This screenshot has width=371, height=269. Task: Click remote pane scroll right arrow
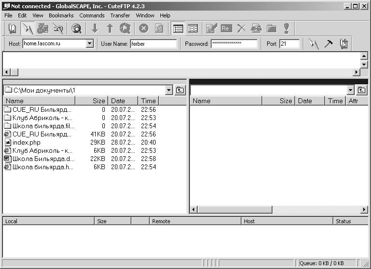[x=364, y=210]
